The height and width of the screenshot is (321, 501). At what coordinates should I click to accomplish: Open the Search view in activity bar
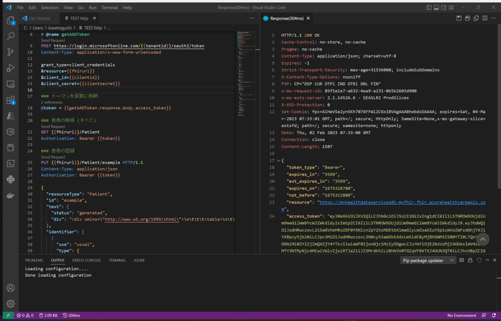click(x=10, y=36)
